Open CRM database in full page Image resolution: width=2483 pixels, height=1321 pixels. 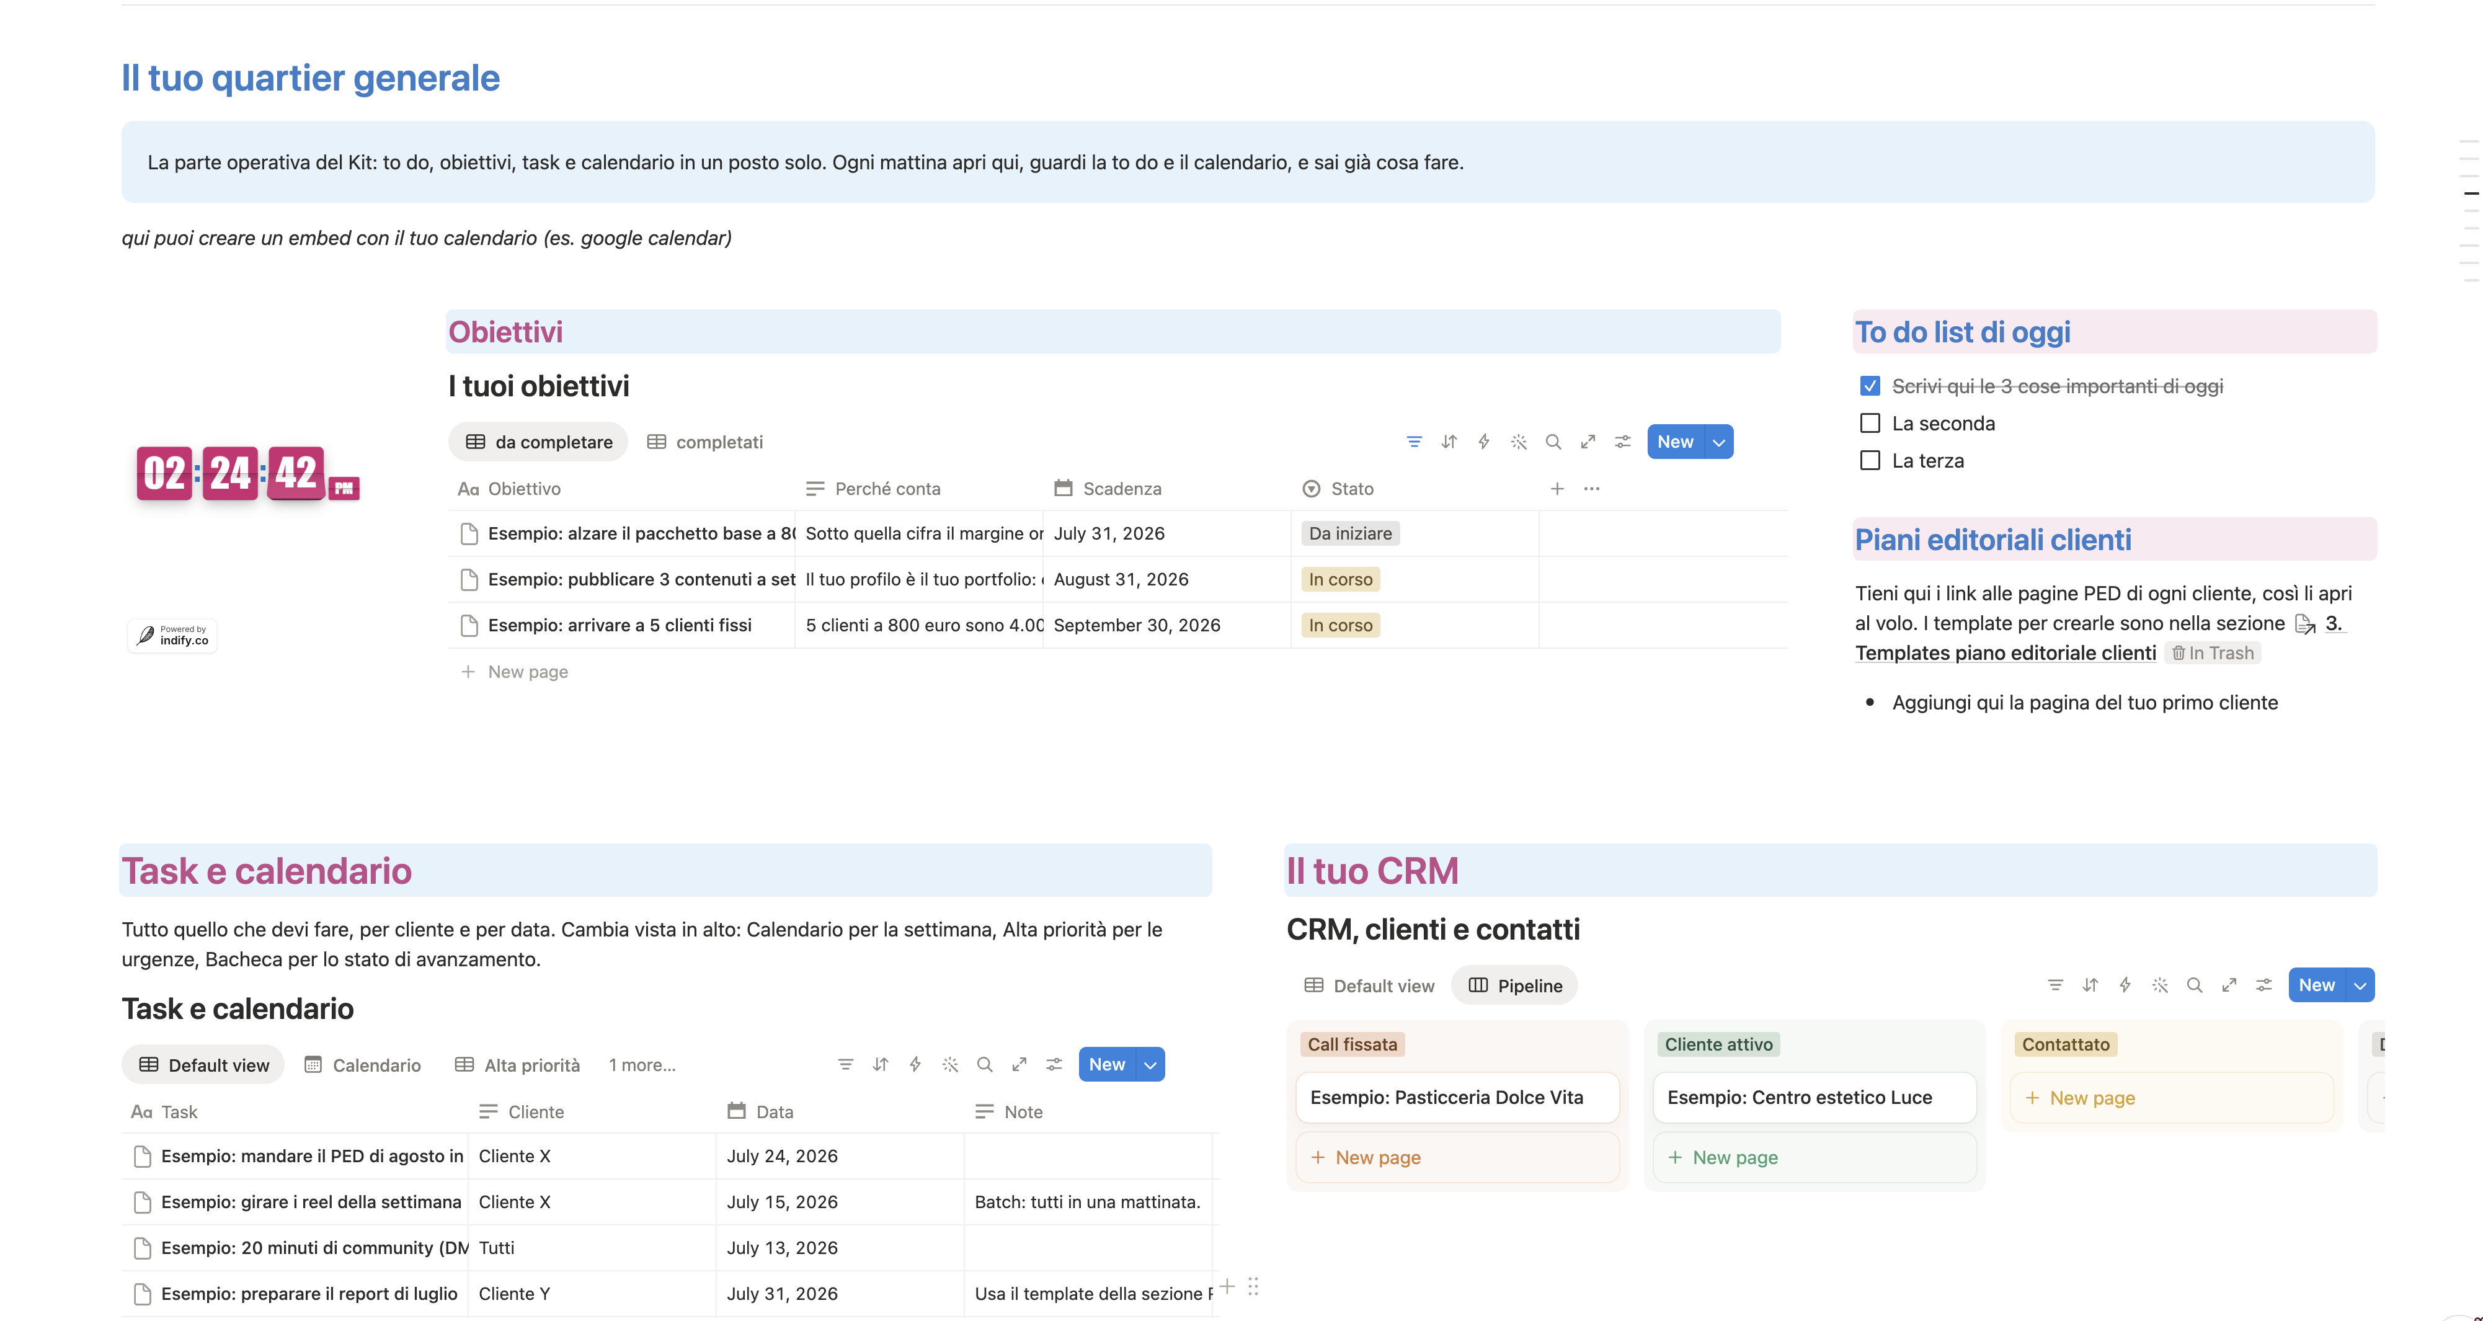tap(2229, 984)
